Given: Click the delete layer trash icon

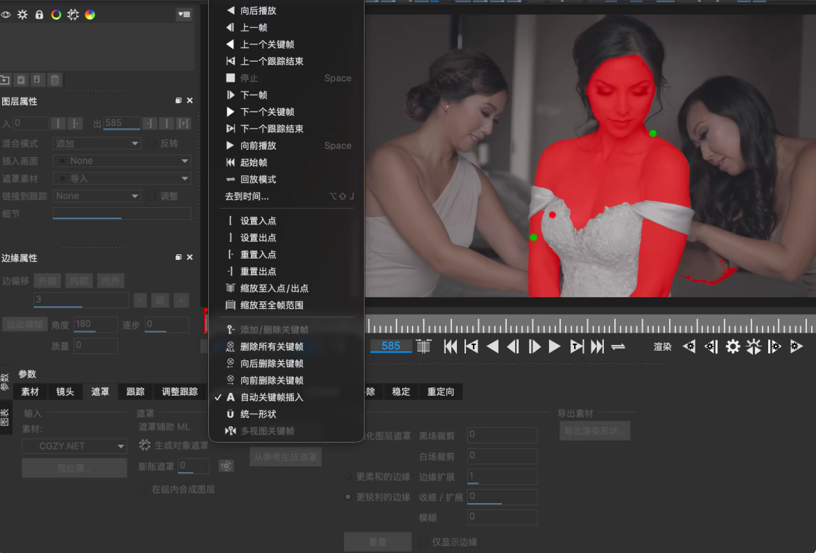Looking at the screenshot, I should pyautogui.click(x=55, y=80).
